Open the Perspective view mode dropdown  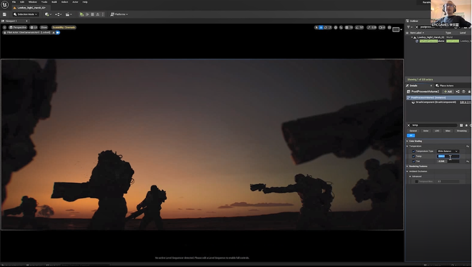(x=18, y=27)
